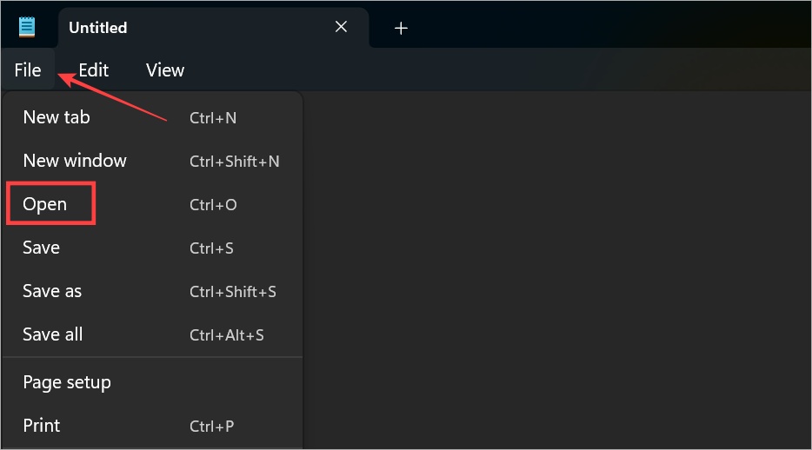Screen dimensions: 812x450
Task: Choose New tab from File menu
Action: click(x=153, y=117)
